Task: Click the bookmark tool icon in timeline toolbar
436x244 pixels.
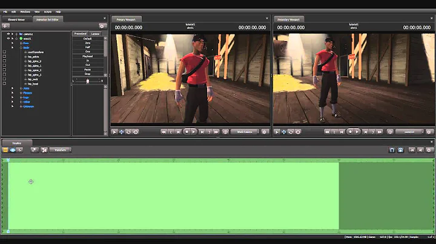Action: pos(34,150)
